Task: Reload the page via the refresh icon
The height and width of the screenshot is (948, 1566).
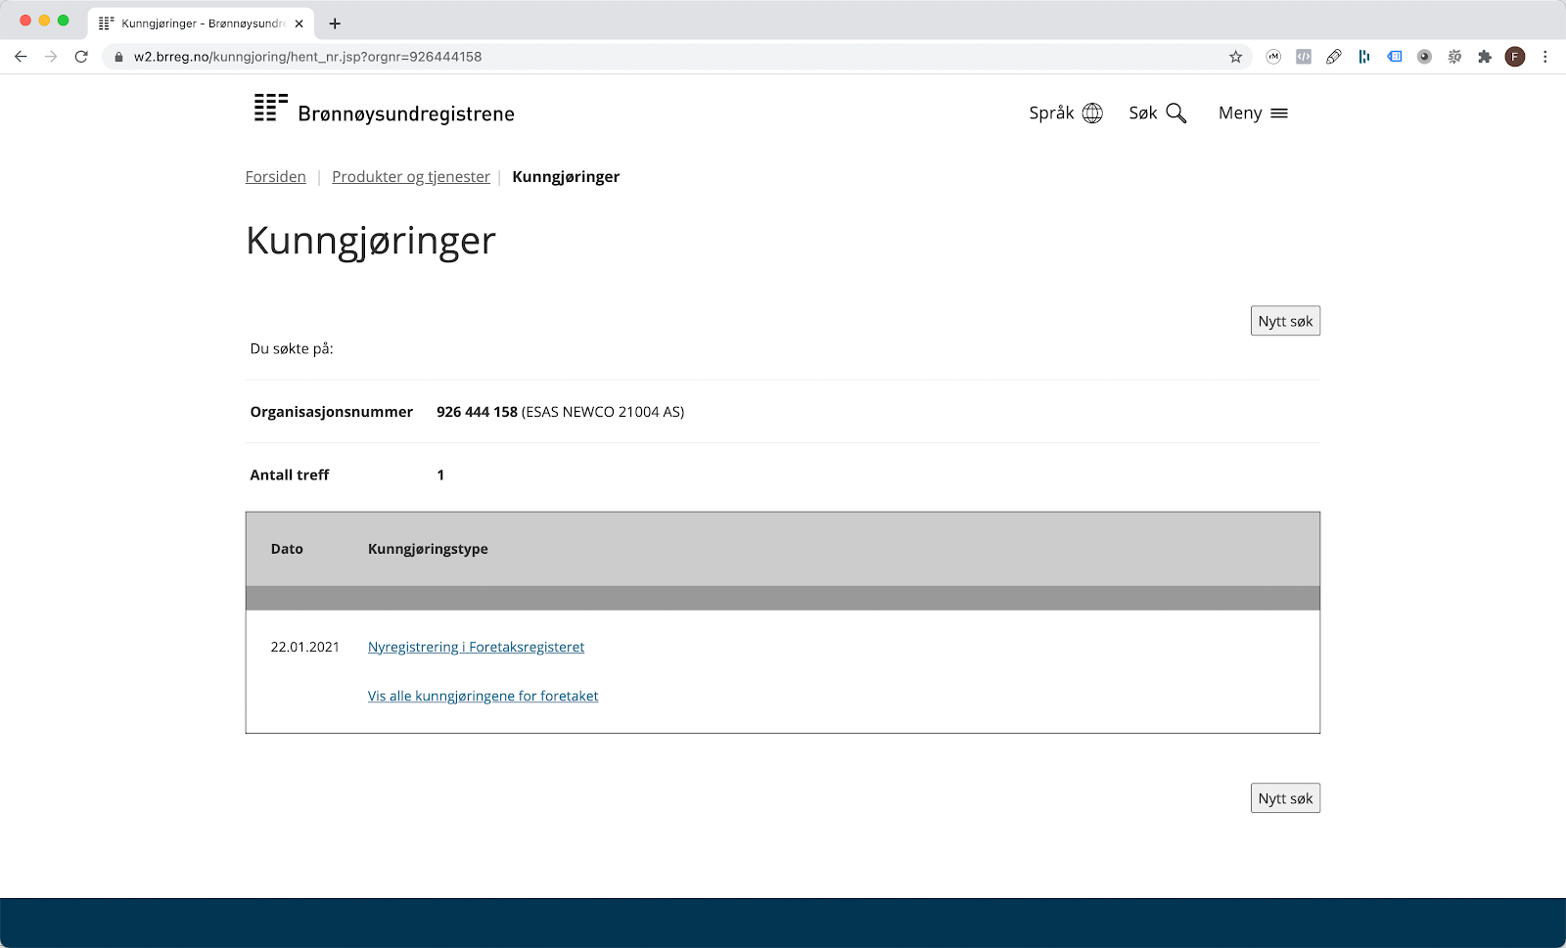Action: coord(81,57)
